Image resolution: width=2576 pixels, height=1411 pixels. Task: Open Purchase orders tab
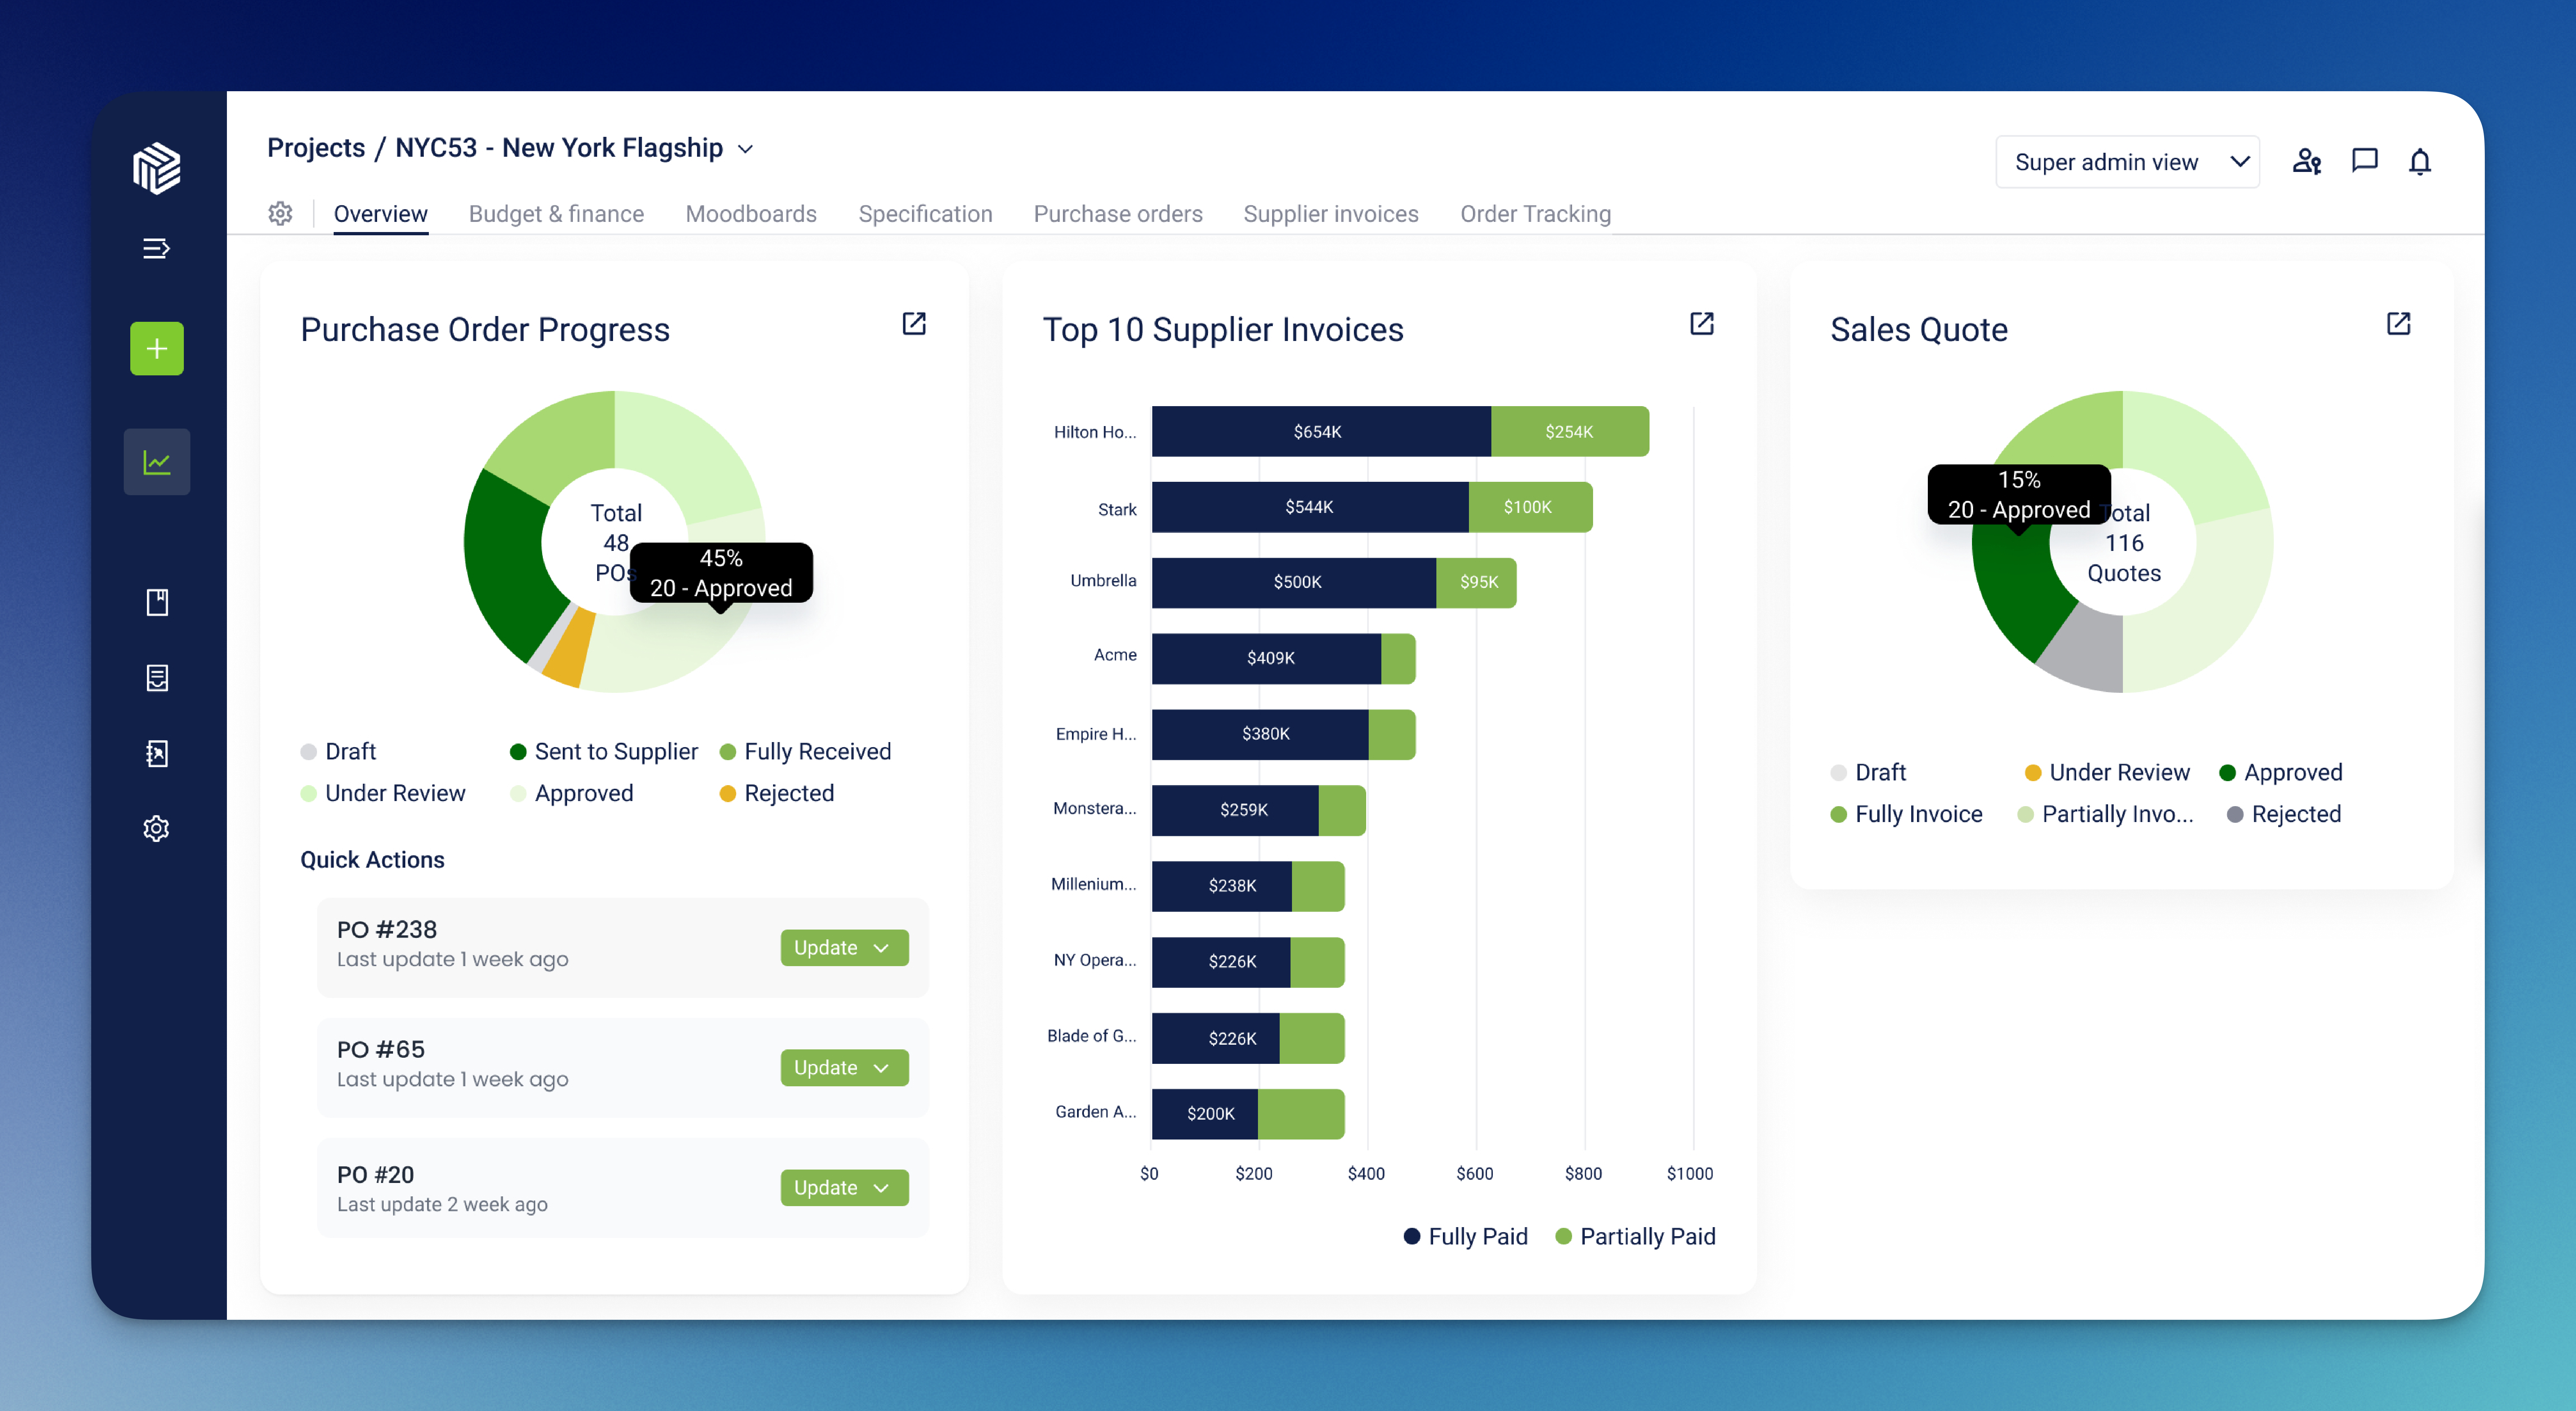tap(1118, 214)
